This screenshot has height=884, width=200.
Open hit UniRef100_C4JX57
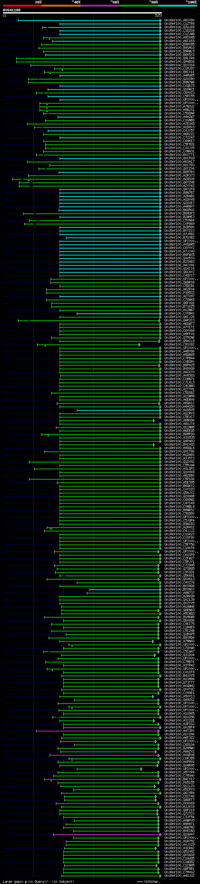click(179, 131)
